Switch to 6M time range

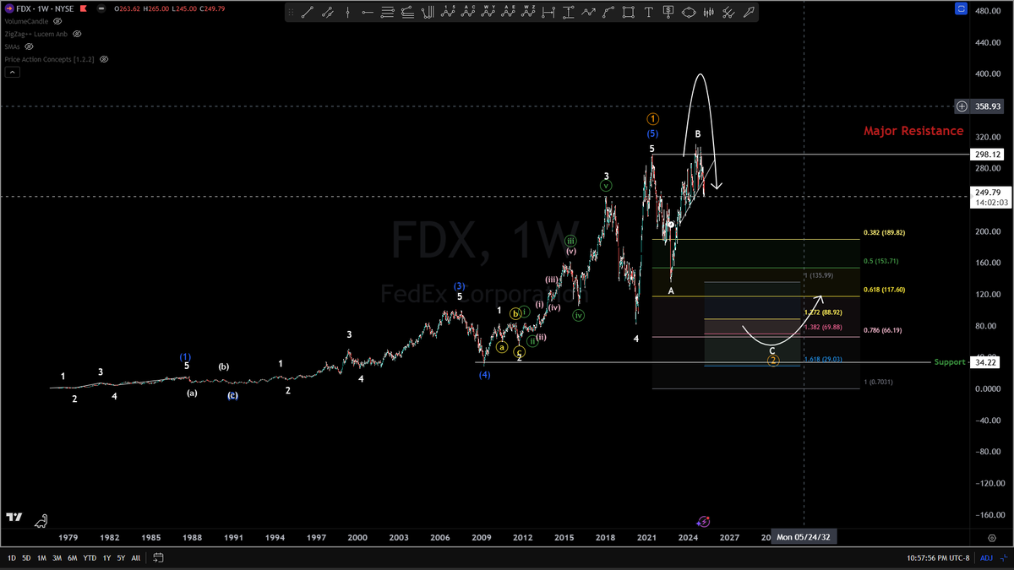(71, 558)
